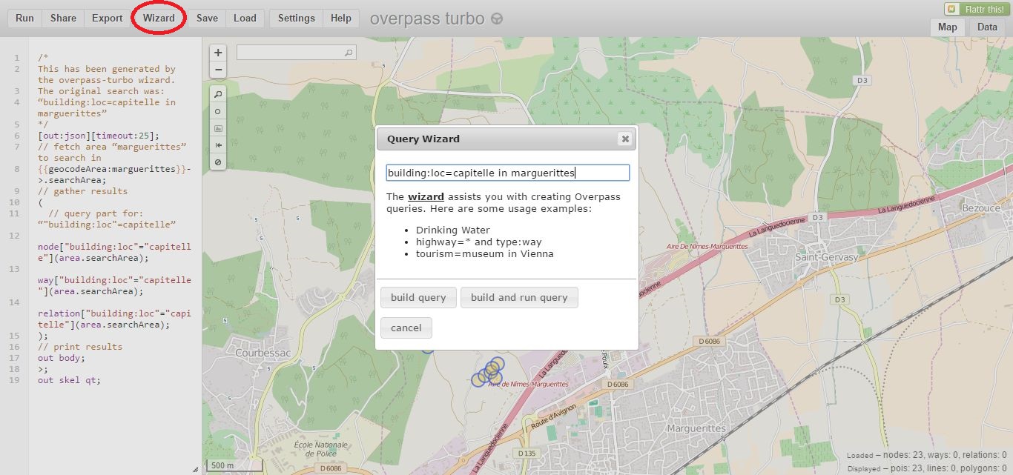The height and width of the screenshot is (475, 1013).
Task: Click the magnifier in map search box
Action: [x=349, y=53]
